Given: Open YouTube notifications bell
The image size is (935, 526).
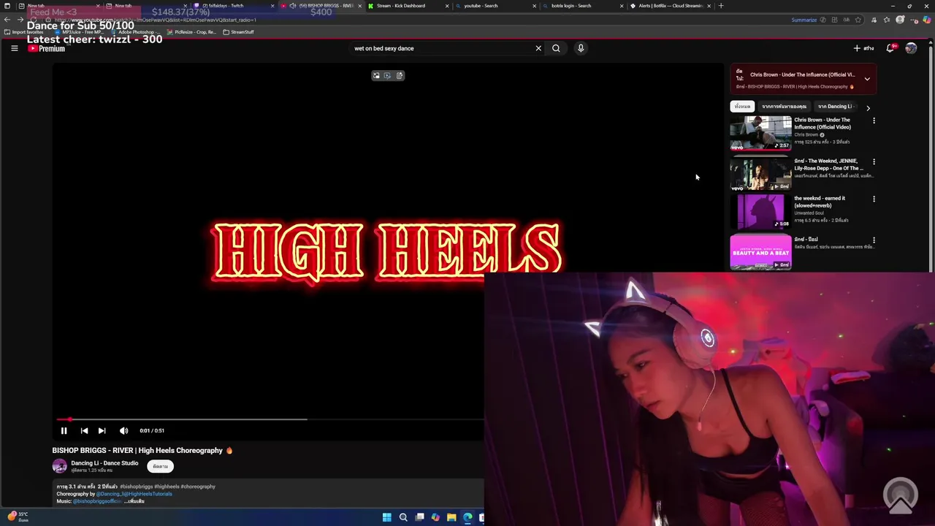Looking at the screenshot, I should coord(890,48).
